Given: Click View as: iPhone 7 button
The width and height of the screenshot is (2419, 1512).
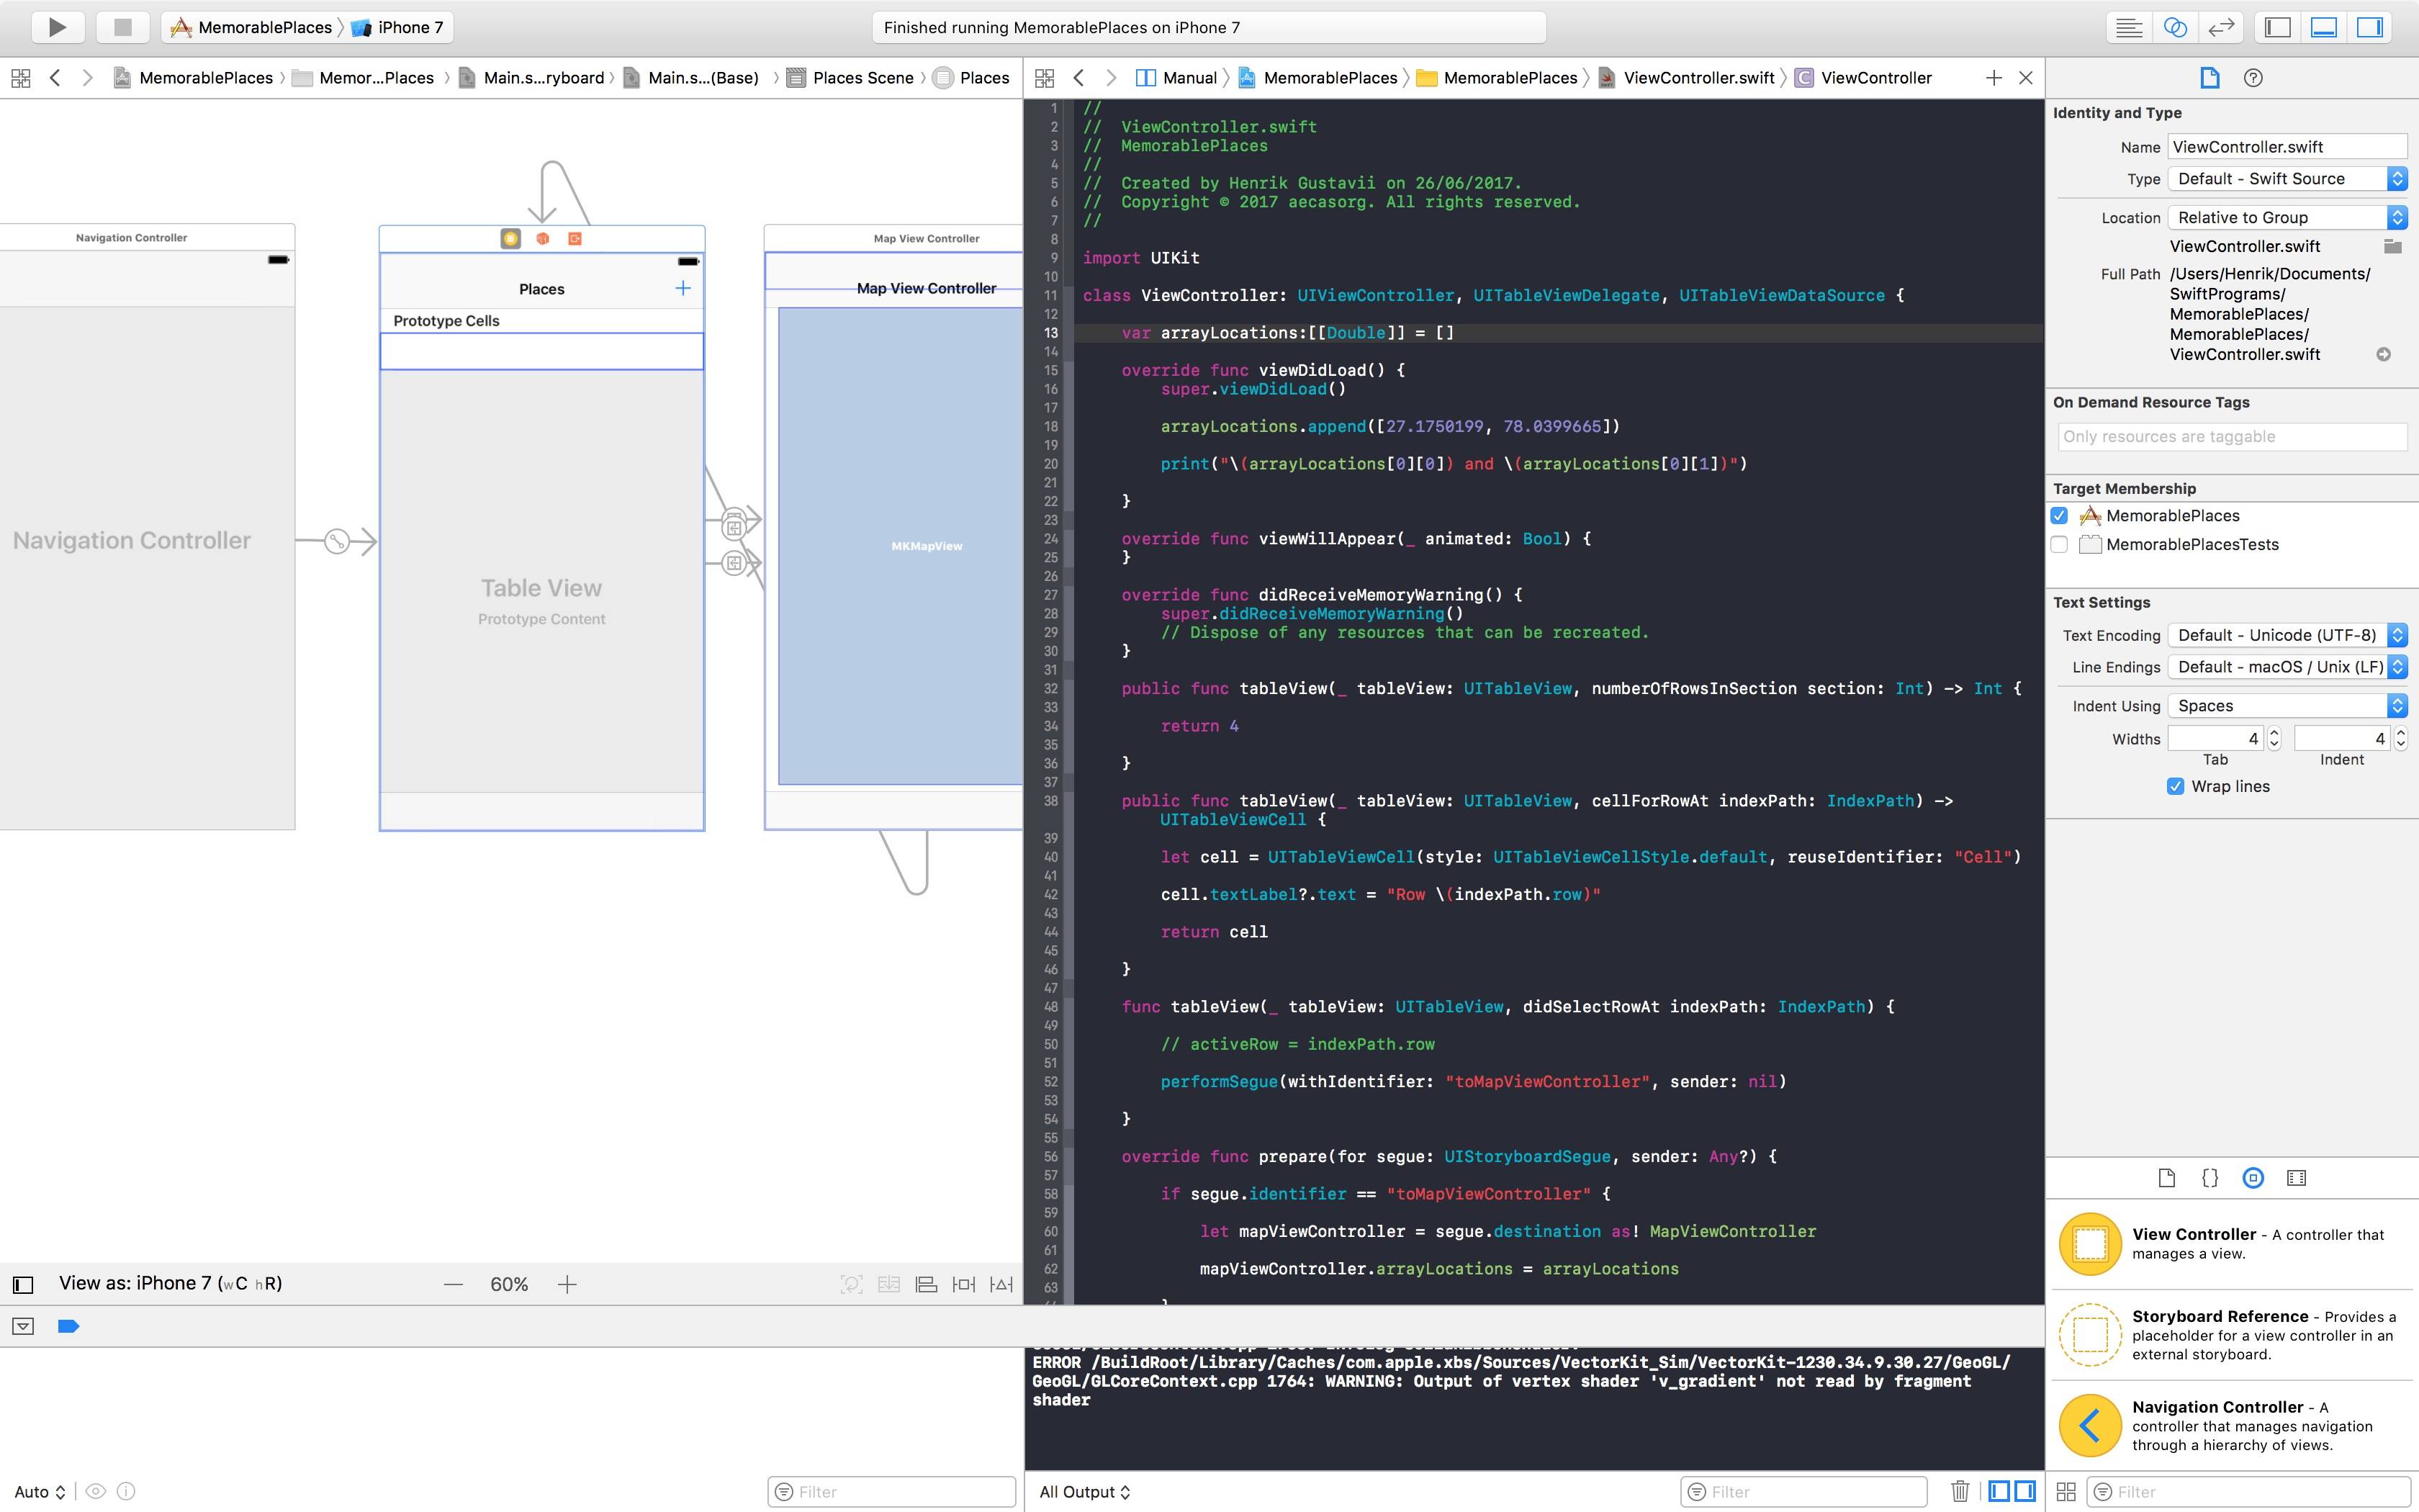Looking at the screenshot, I should click(x=170, y=1283).
